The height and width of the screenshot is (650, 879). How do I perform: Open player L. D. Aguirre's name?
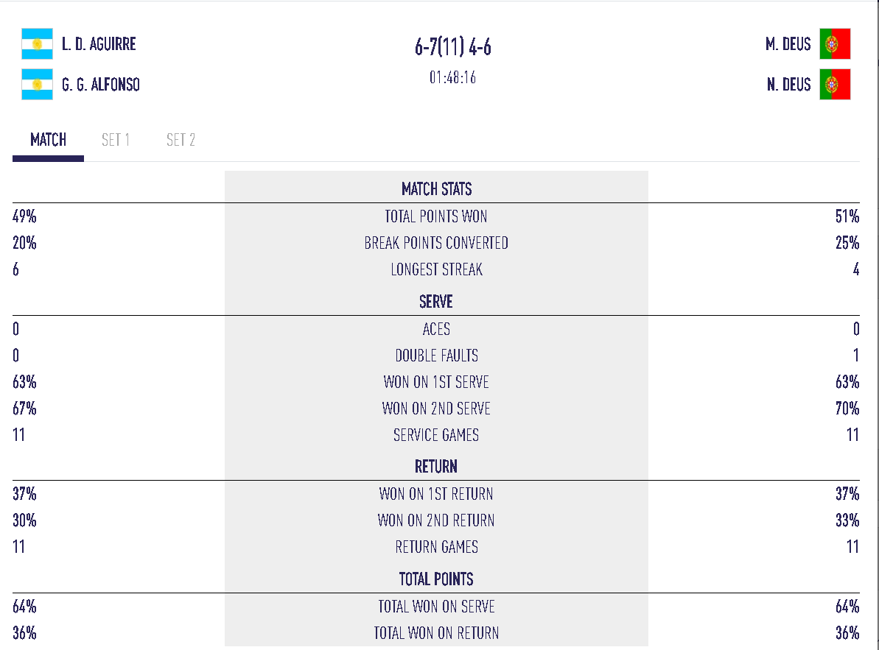[99, 44]
